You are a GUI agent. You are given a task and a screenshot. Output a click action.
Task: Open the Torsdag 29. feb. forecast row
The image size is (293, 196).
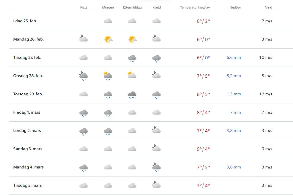point(28,94)
